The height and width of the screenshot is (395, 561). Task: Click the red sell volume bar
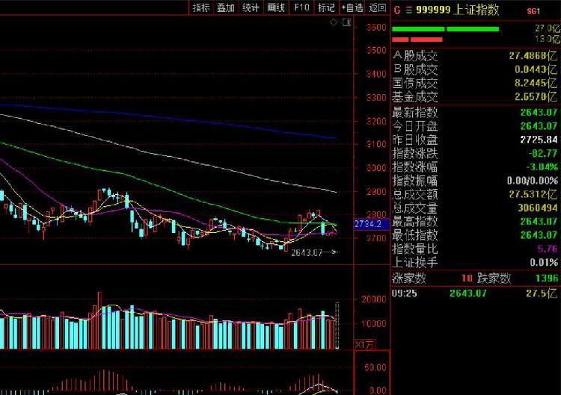[417, 40]
